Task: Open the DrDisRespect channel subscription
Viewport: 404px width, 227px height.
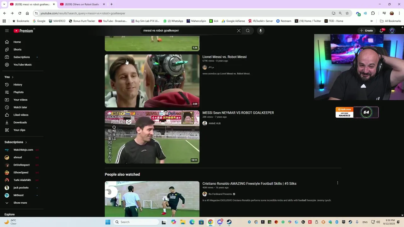Action: pos(22,165)
